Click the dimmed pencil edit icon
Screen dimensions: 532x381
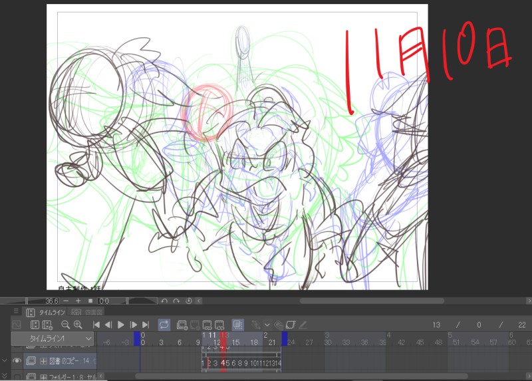pos(303,325)
